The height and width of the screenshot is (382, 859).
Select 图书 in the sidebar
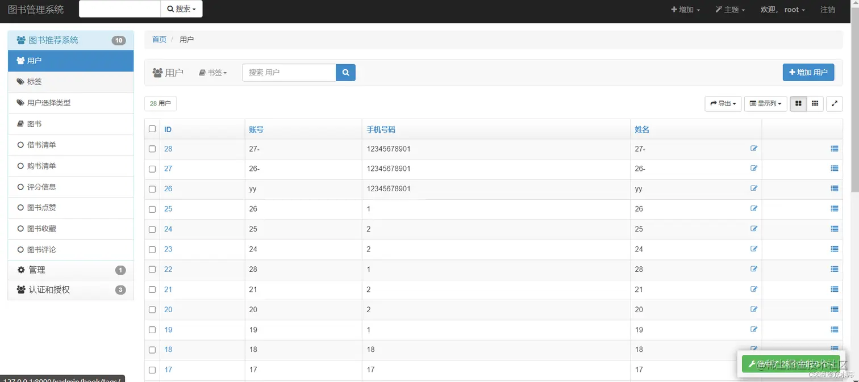[x=71, y=124]
